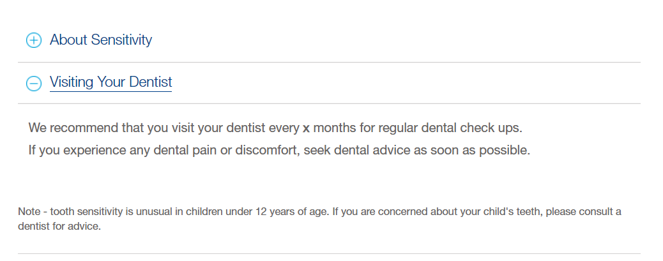The width and height of the screenshot is (663, 261).
Task: Click the word Dentist in the underlined heading
Action: point(150,82)
